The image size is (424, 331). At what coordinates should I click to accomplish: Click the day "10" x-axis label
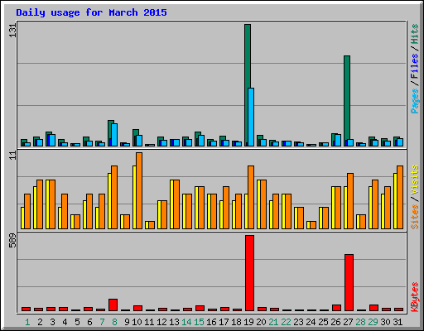point(137,322)
